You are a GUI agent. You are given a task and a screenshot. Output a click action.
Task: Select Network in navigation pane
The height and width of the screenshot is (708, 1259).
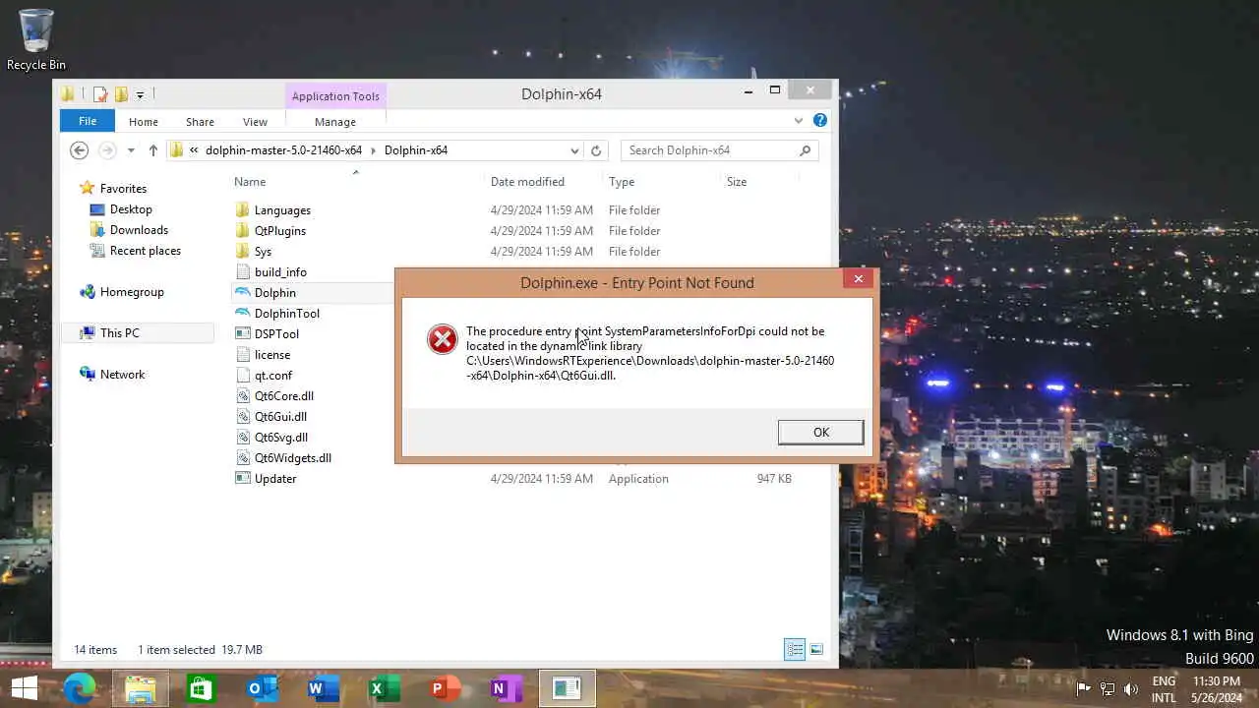122,374
